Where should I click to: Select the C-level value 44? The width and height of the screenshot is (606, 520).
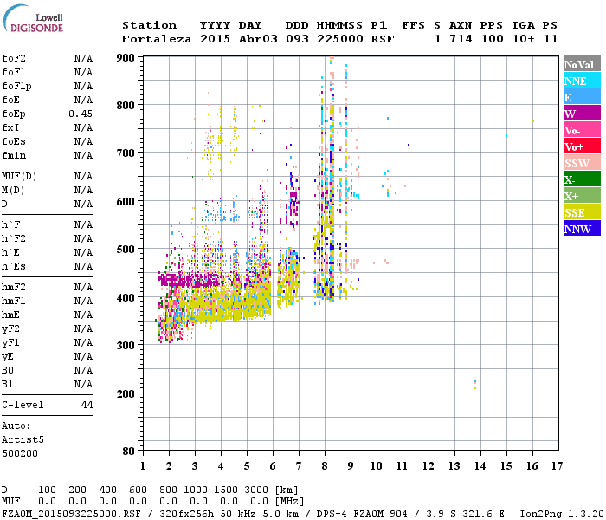pos(87,405)
